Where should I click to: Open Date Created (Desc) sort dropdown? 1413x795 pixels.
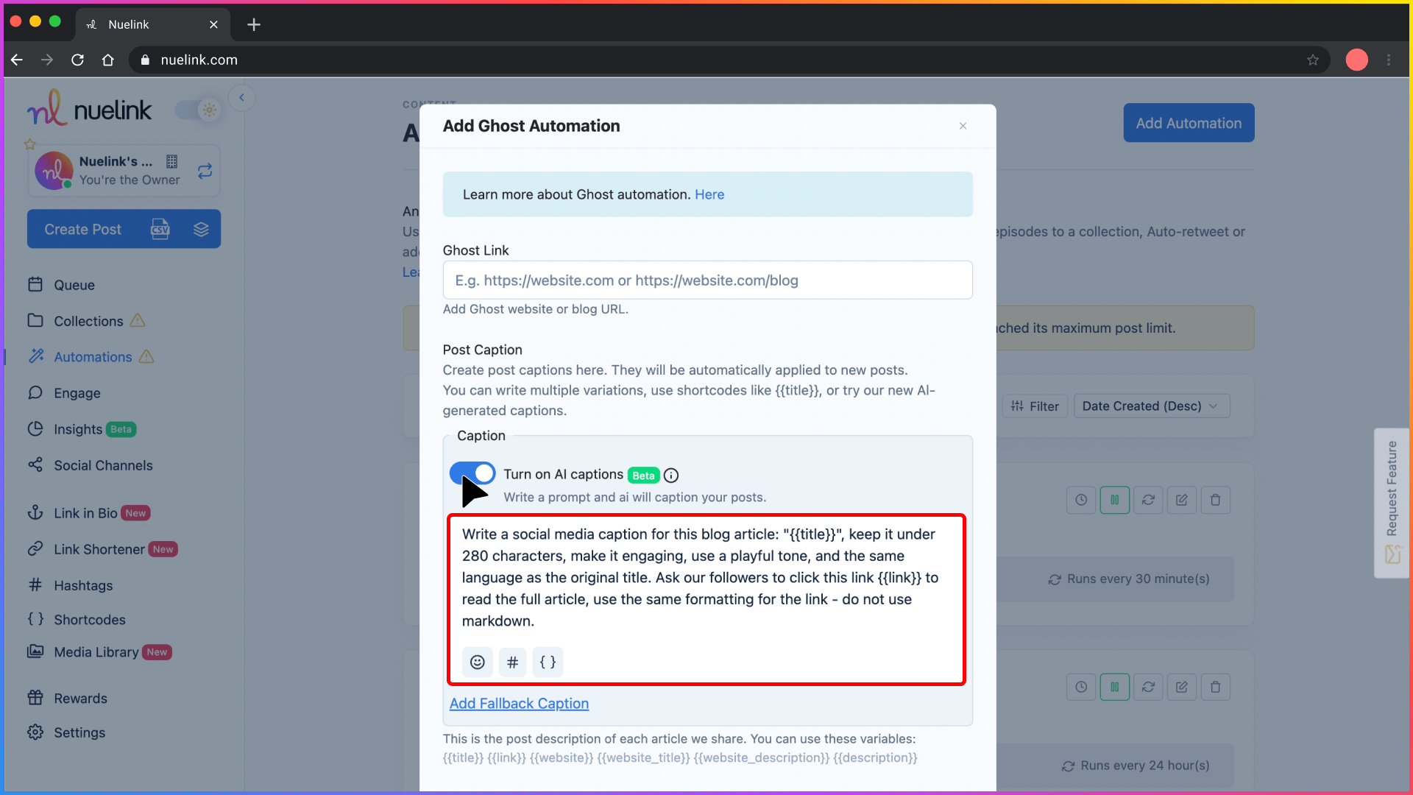pyautogui.click(x=1151, y=406)
